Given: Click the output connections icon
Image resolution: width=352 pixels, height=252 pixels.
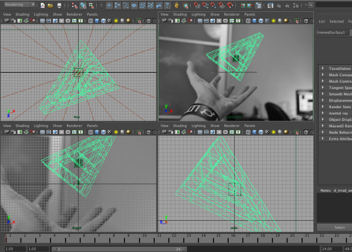Looking at the screenshot, I should 250,5.
